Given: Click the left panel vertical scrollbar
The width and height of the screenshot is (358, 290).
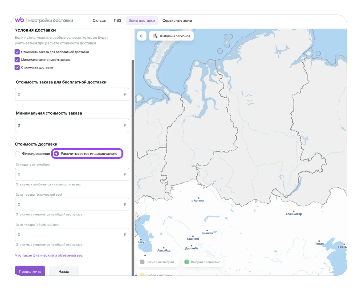Looking at the screenshot, I should (x=133, y=167).
